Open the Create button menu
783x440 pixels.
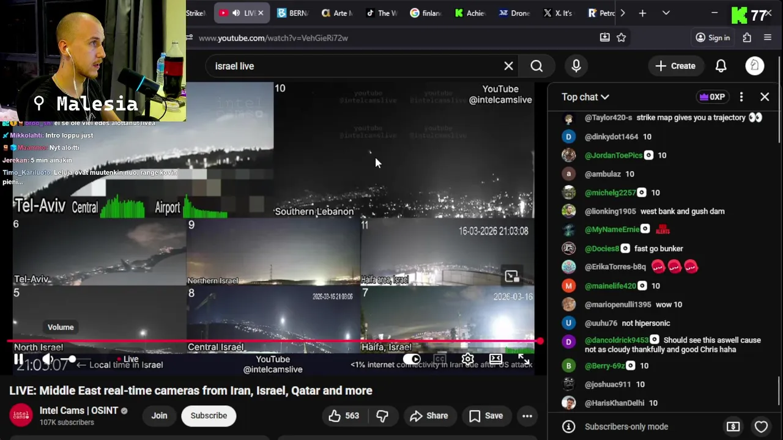(x=675, y=66)
